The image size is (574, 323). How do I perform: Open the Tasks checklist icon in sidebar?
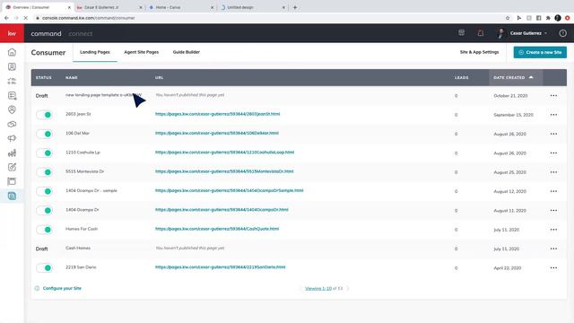(12, 81)
